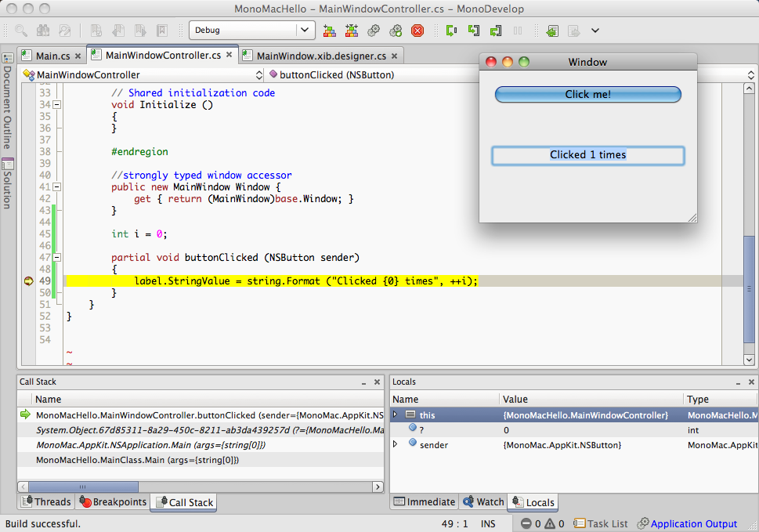Open the Breakpoints pad tab
Viewport: 759px width, 532px height.
(x=113, y=502)
